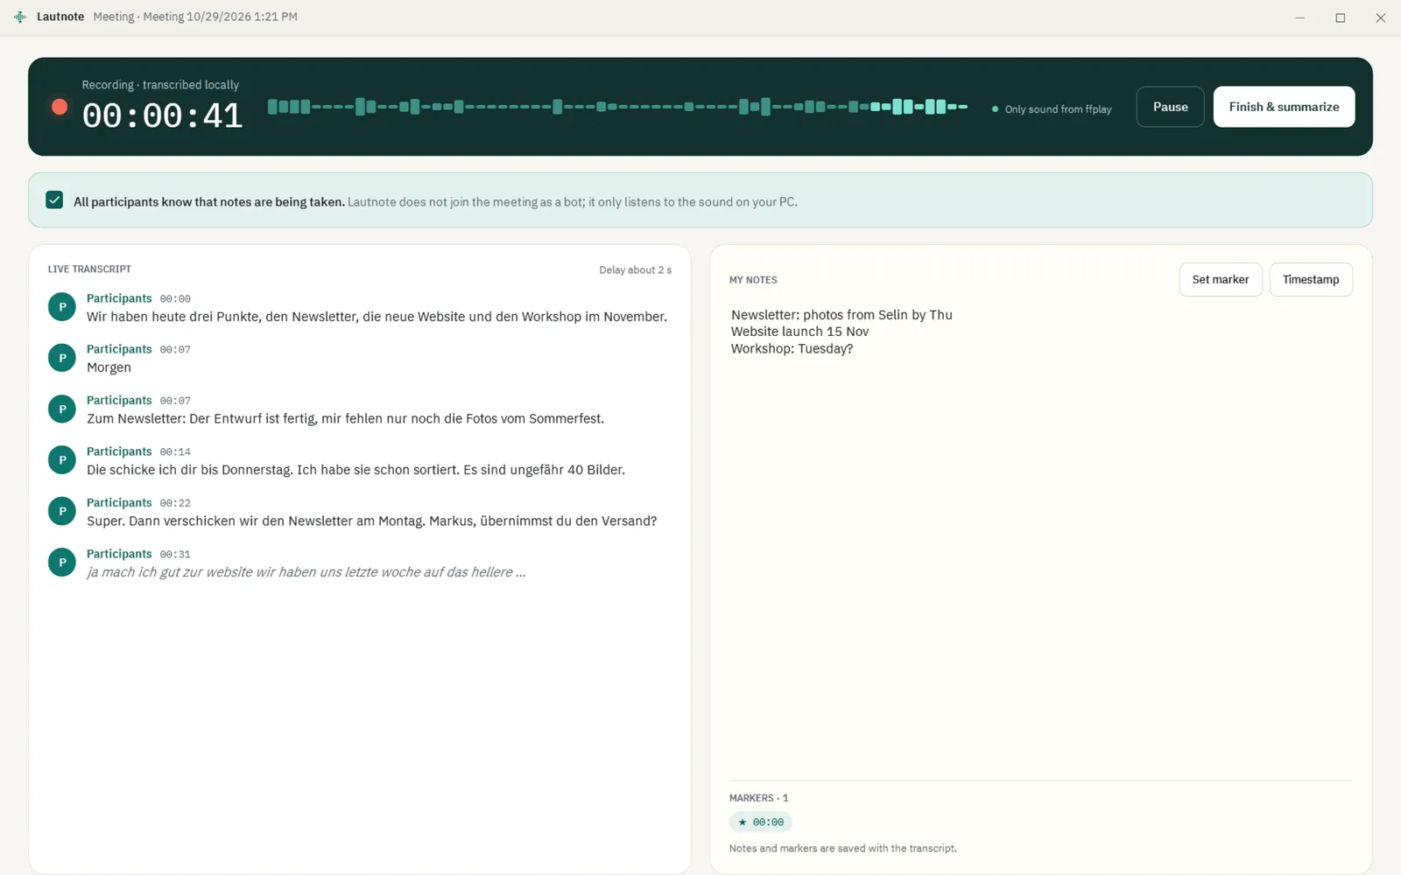Viewport: 1401px width, 875px height.
Task: Click the 'MARKERS · 1' heading
Action: 758,798
